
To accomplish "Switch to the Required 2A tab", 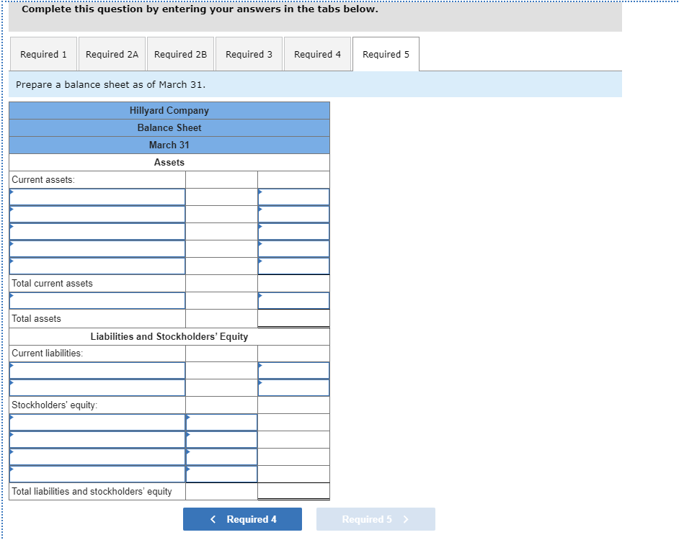I will tap(112, 54).
